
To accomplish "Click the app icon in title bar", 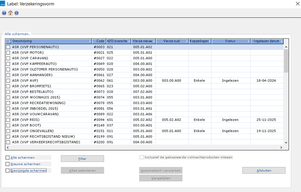I will tap(3, 3).
